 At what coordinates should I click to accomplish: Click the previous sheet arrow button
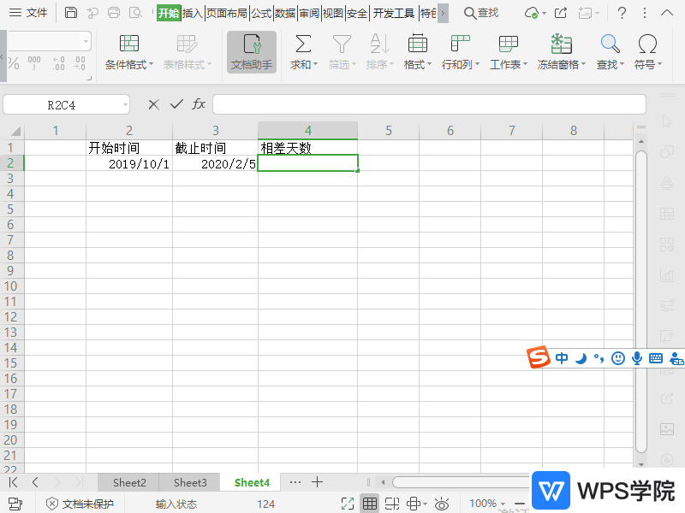coord(35,482)
